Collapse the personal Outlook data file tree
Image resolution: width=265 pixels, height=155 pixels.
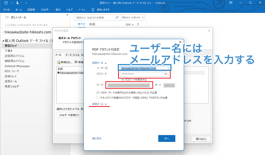tap(3, 41)
